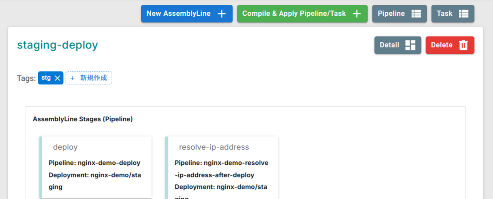Image resolution: width=493 pixels, height=199 pixels.
Task: Click the plus icon on Compile & Apply
Action: click(357, 14)
